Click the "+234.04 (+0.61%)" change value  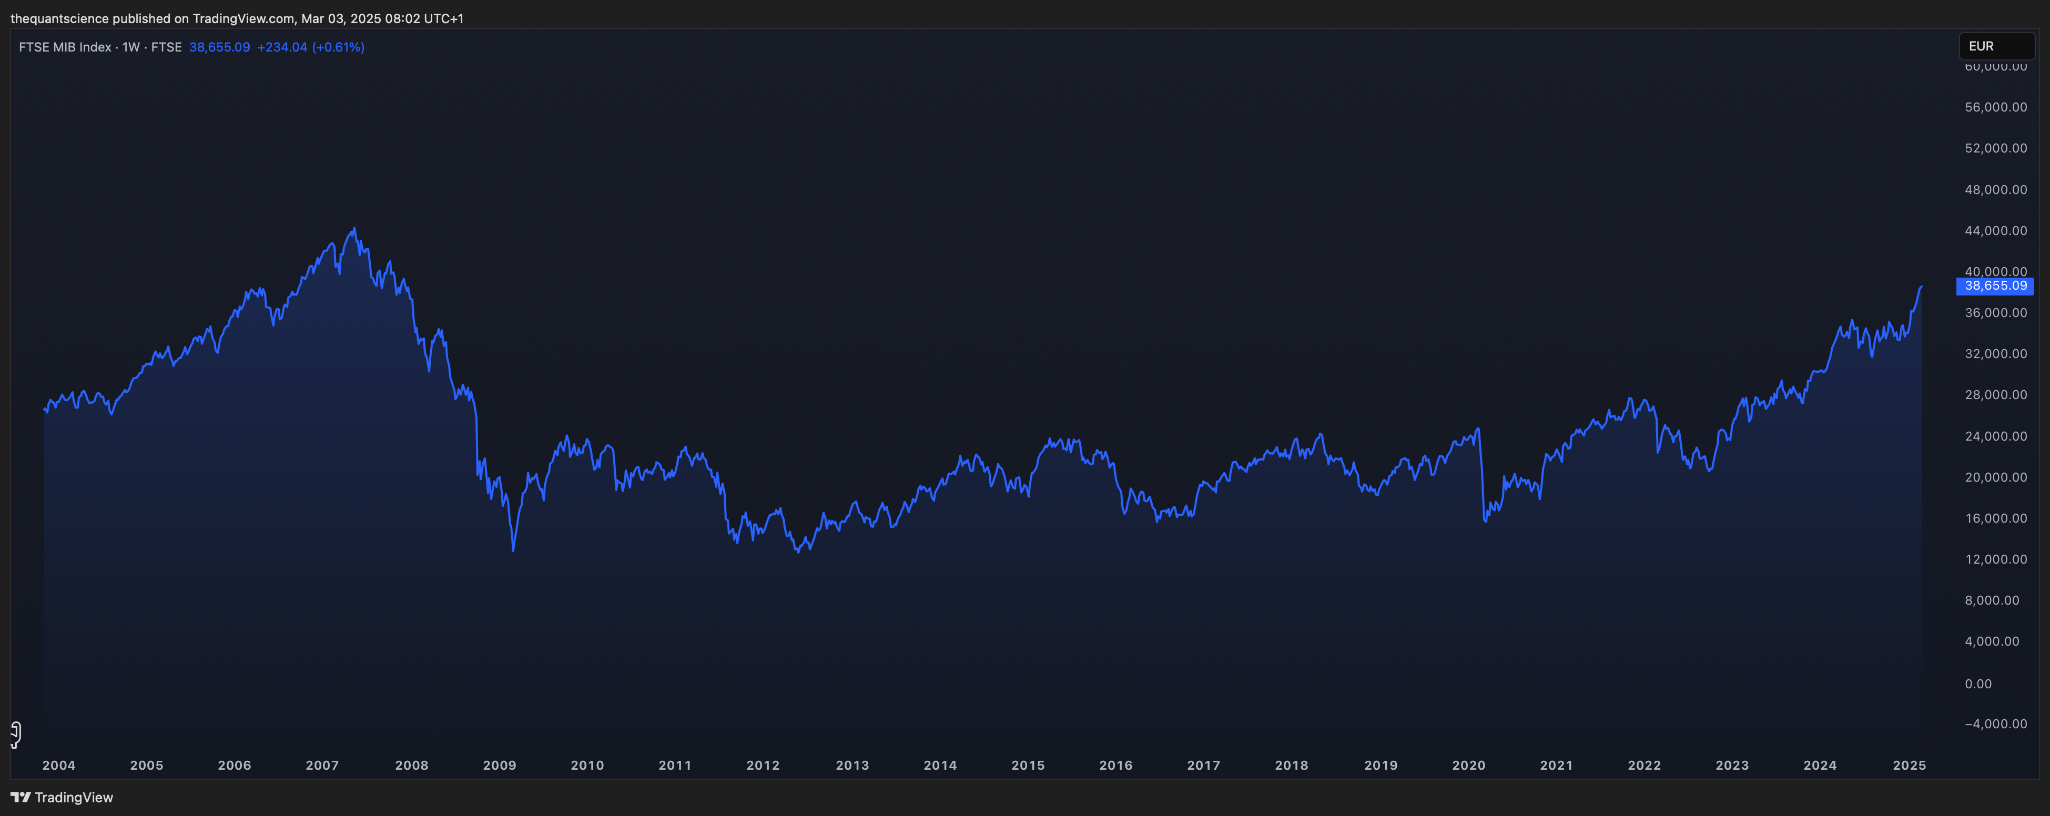pyautogui.click(x=311, y=47)
